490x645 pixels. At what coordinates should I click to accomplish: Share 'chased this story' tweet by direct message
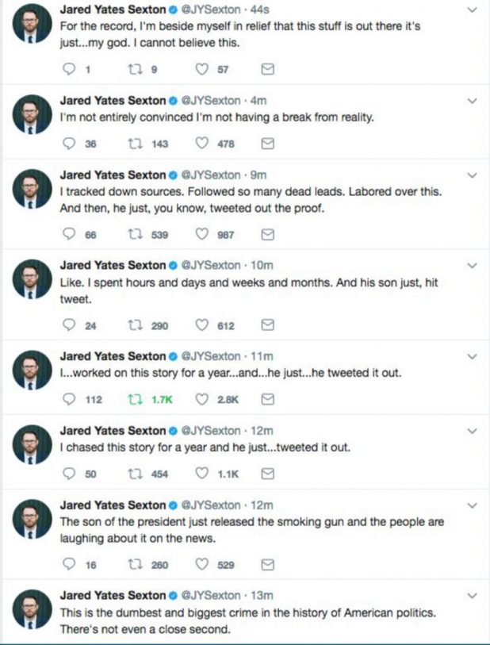(267, 474)
